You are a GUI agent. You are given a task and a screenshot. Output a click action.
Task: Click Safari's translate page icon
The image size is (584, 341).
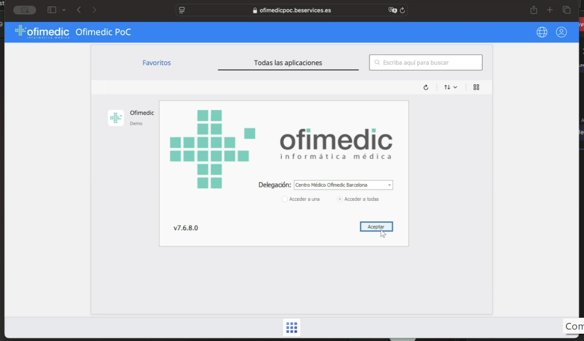(x=392, y=10)
